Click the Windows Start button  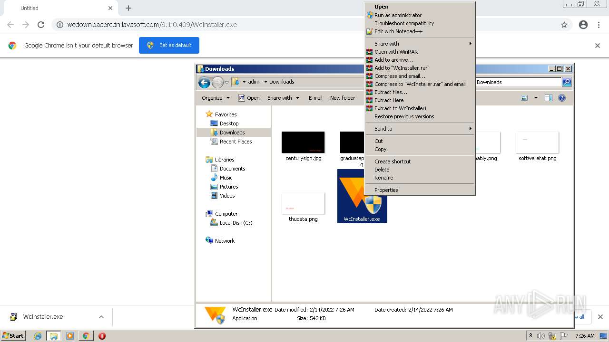pos(13,336)
